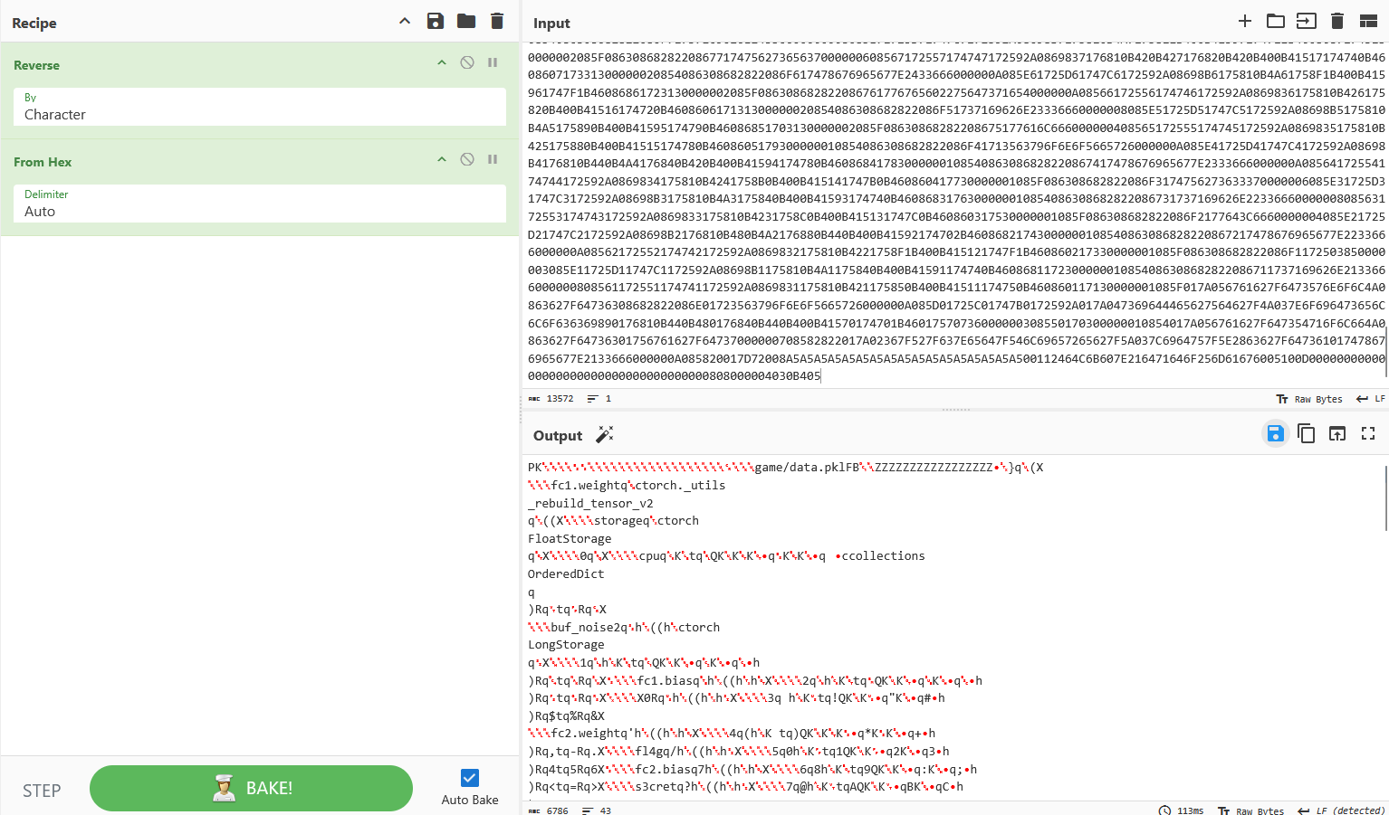
Task: Open input Raw Bytes encoding selector
Action: [1309, 399]
